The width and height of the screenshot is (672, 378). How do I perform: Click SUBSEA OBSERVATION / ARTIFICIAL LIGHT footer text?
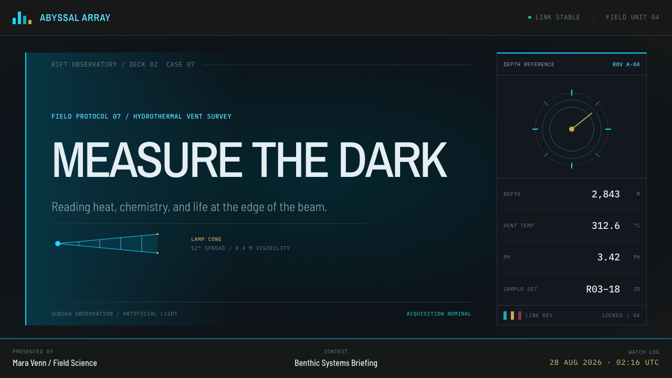click(x=114, y=314)
